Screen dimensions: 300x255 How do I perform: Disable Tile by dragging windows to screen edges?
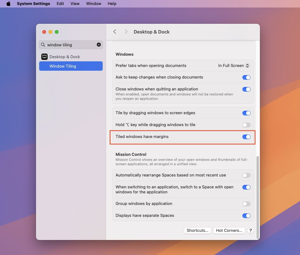[246, 113]
